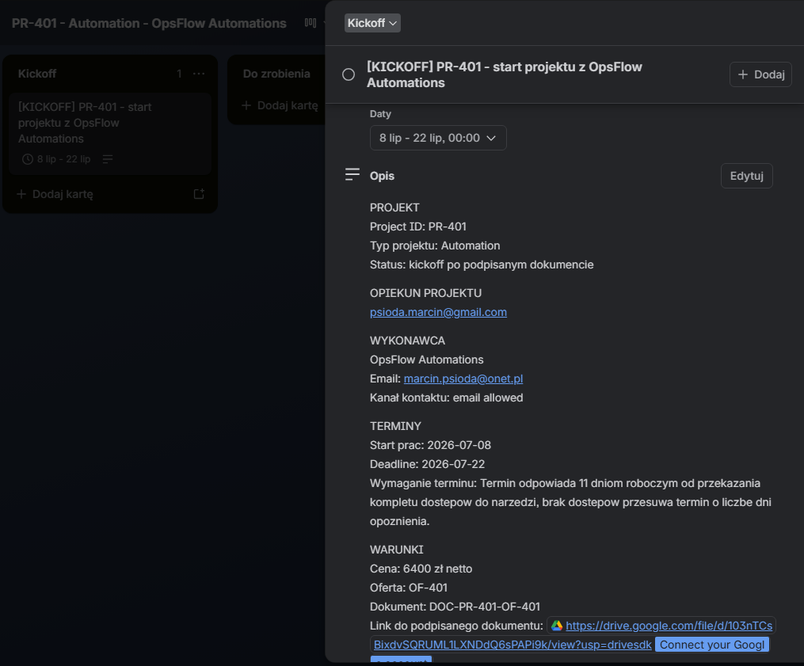Click the Start prac: 2026-07-08 text
This screenshot has width=804, height=666.
(x=430, y=446)
